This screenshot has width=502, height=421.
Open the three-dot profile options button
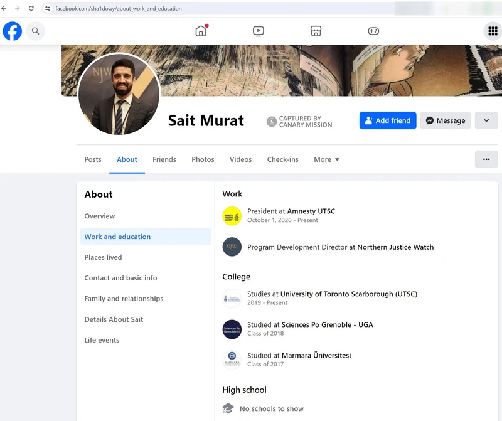(x=486, y=159)
